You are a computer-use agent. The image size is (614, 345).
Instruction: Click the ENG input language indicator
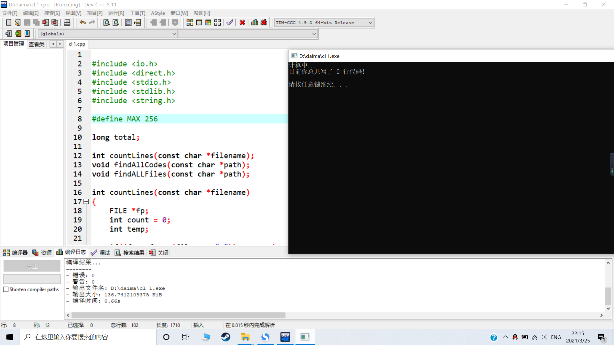coord(556,337)
